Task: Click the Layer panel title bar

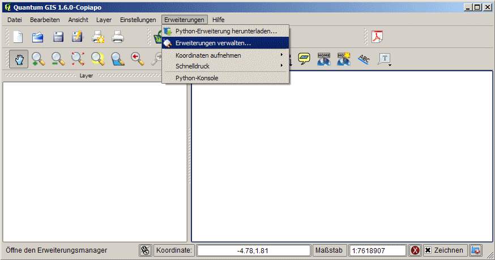Action: (x=87, y=76)
